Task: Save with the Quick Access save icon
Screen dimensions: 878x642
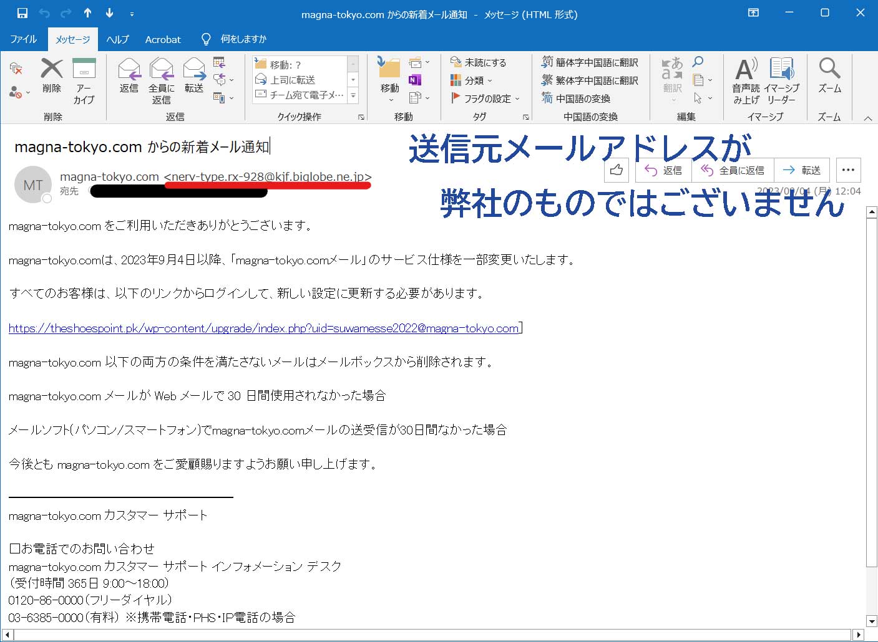Action: point(22,13)
